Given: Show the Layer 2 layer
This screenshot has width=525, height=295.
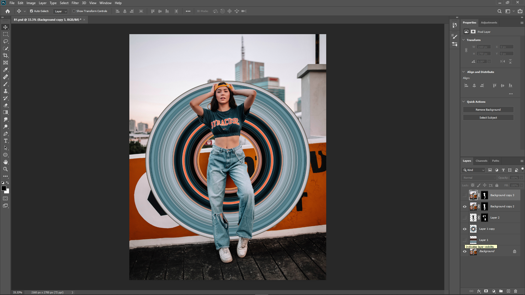Looking at the screenshot, I should click(464, 218).
